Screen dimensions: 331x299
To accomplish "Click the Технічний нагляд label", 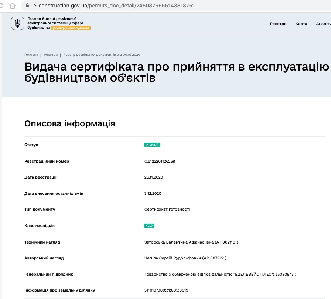I will coord(42,242).
